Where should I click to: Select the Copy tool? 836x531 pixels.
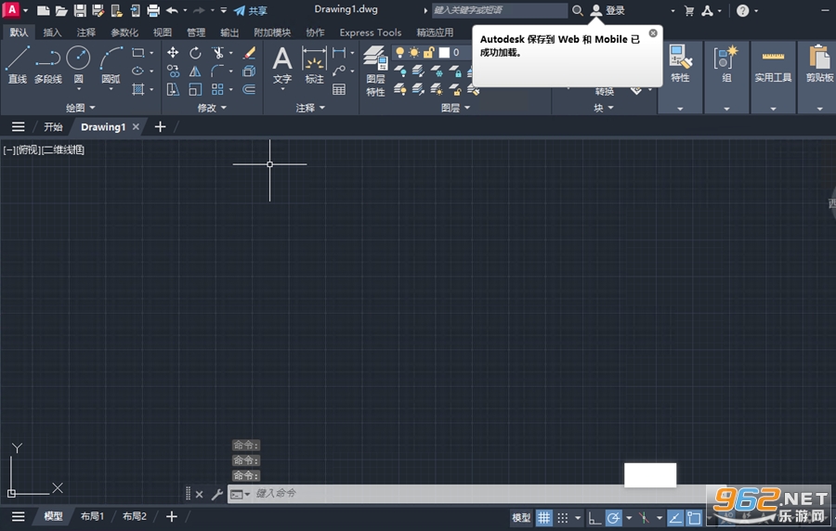click(x=173, y=71)
